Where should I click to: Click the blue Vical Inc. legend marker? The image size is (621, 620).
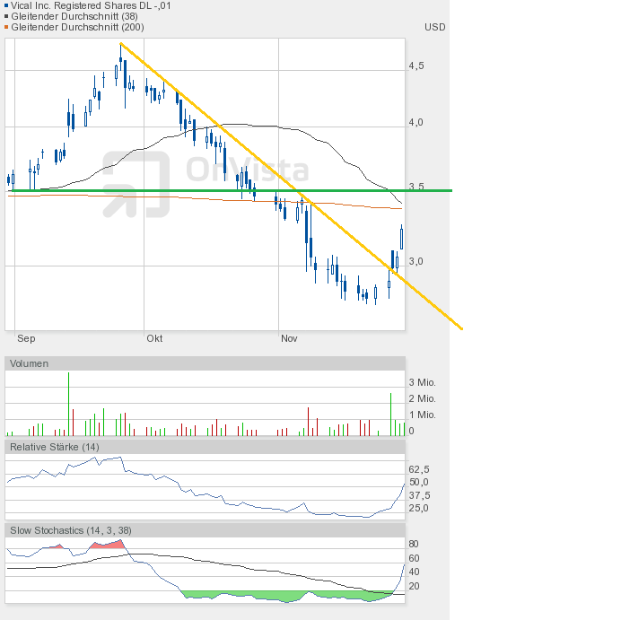click(7, 5)
